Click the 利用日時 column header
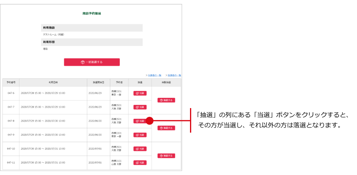Image resolution: width=357 pixels, height=175 pixels. (x=53, y=82)
